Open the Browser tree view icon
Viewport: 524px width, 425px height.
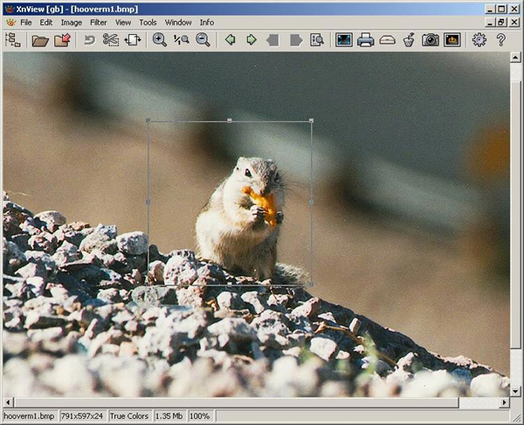coord(12,39)
